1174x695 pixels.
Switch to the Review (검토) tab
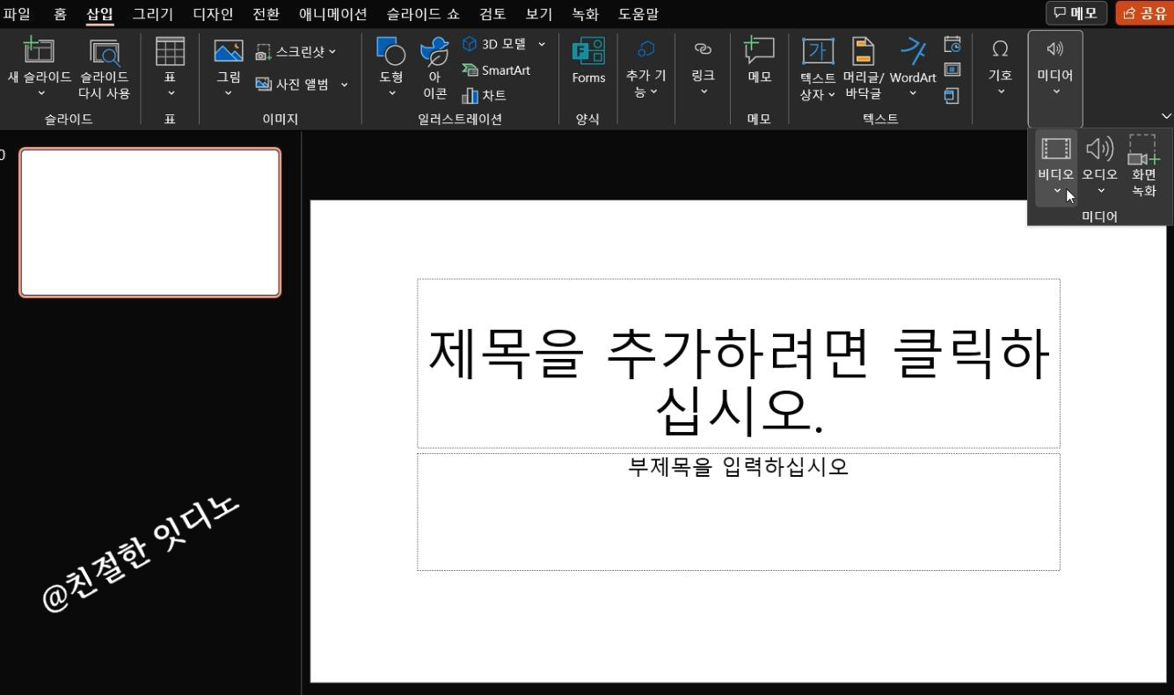(492, 13)
